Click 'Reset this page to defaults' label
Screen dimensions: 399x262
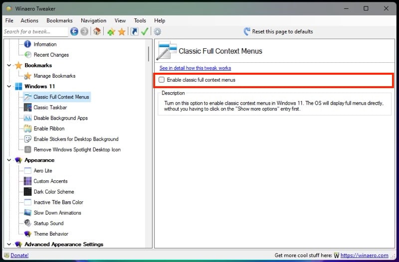282,31
